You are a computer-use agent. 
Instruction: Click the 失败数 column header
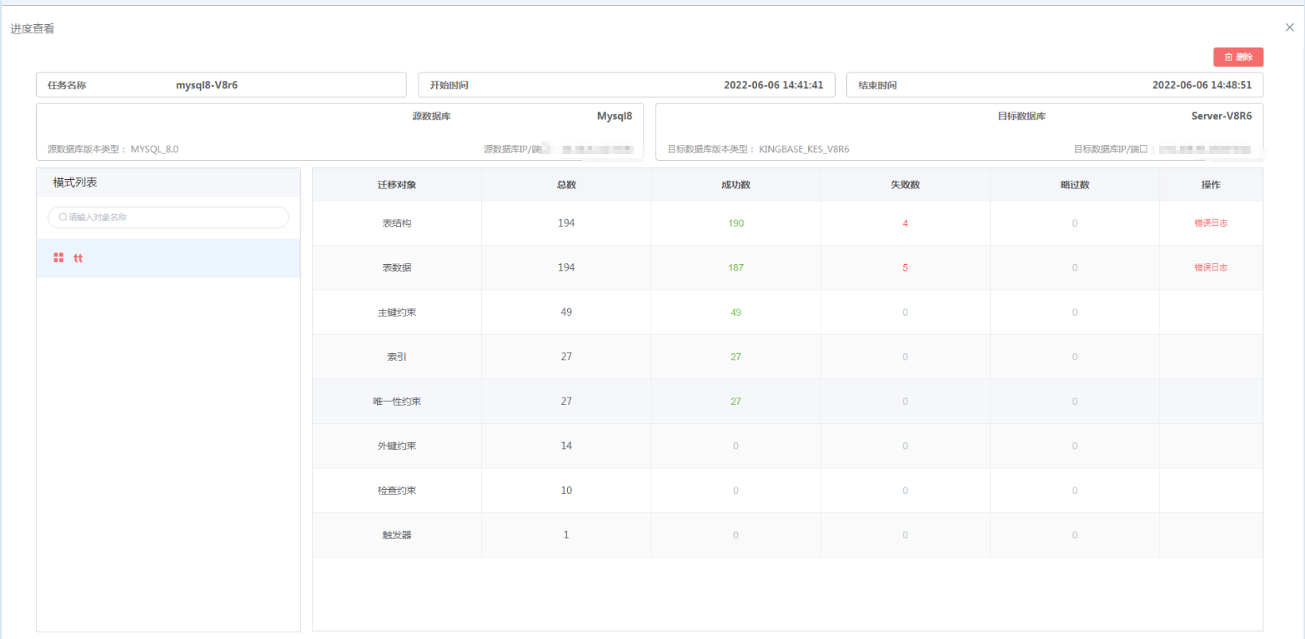tap(905, 184)
